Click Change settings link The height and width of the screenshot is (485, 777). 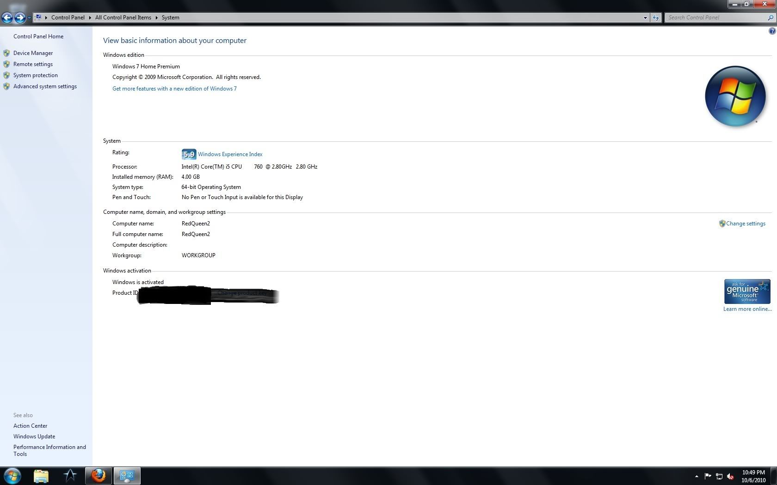[x=746, y=224]
